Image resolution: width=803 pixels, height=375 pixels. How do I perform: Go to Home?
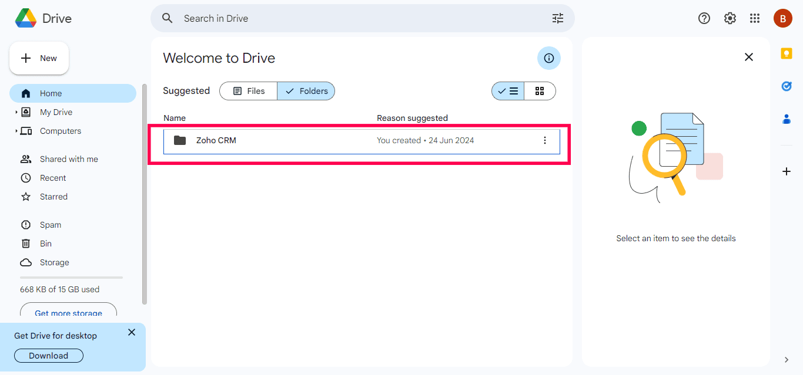click(x=73, y=93)
